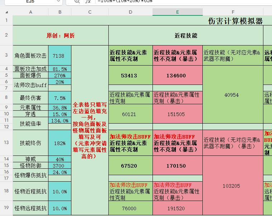The image size is (272, 216).
Task: Select the result cell 151505
Action: coord(178,114)
